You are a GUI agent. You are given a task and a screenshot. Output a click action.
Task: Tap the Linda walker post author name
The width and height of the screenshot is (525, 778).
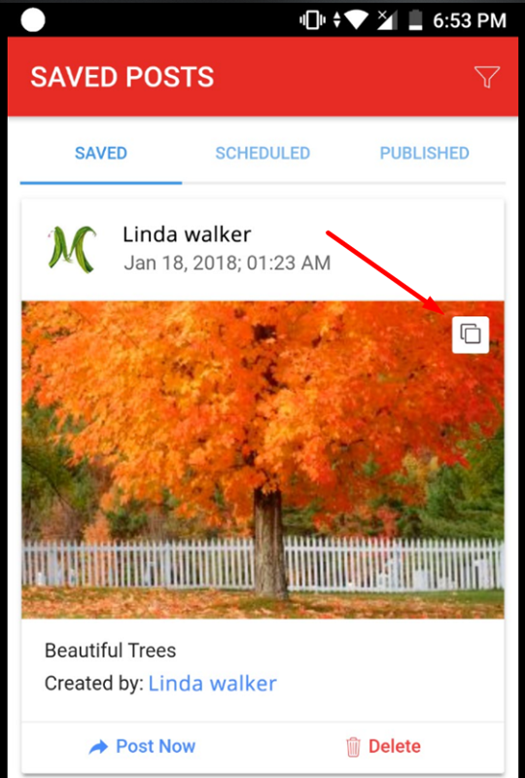click(187, 234)
